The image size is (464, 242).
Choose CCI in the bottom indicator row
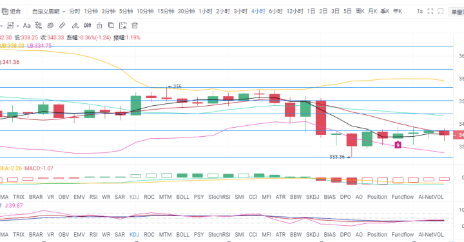pyautogui.click(x=253, y=235)
